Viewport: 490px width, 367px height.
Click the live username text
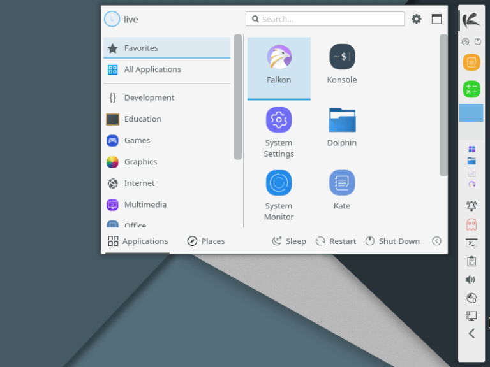pyautogui.click(x=131, y=19)
